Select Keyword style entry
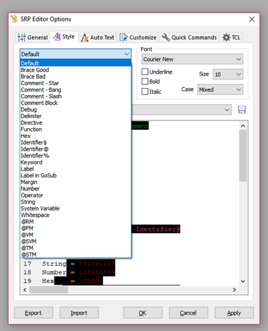268x331 pixels. (76, 162)
